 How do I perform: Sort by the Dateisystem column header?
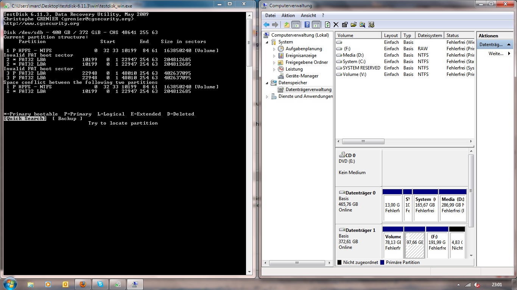(430, 35)
